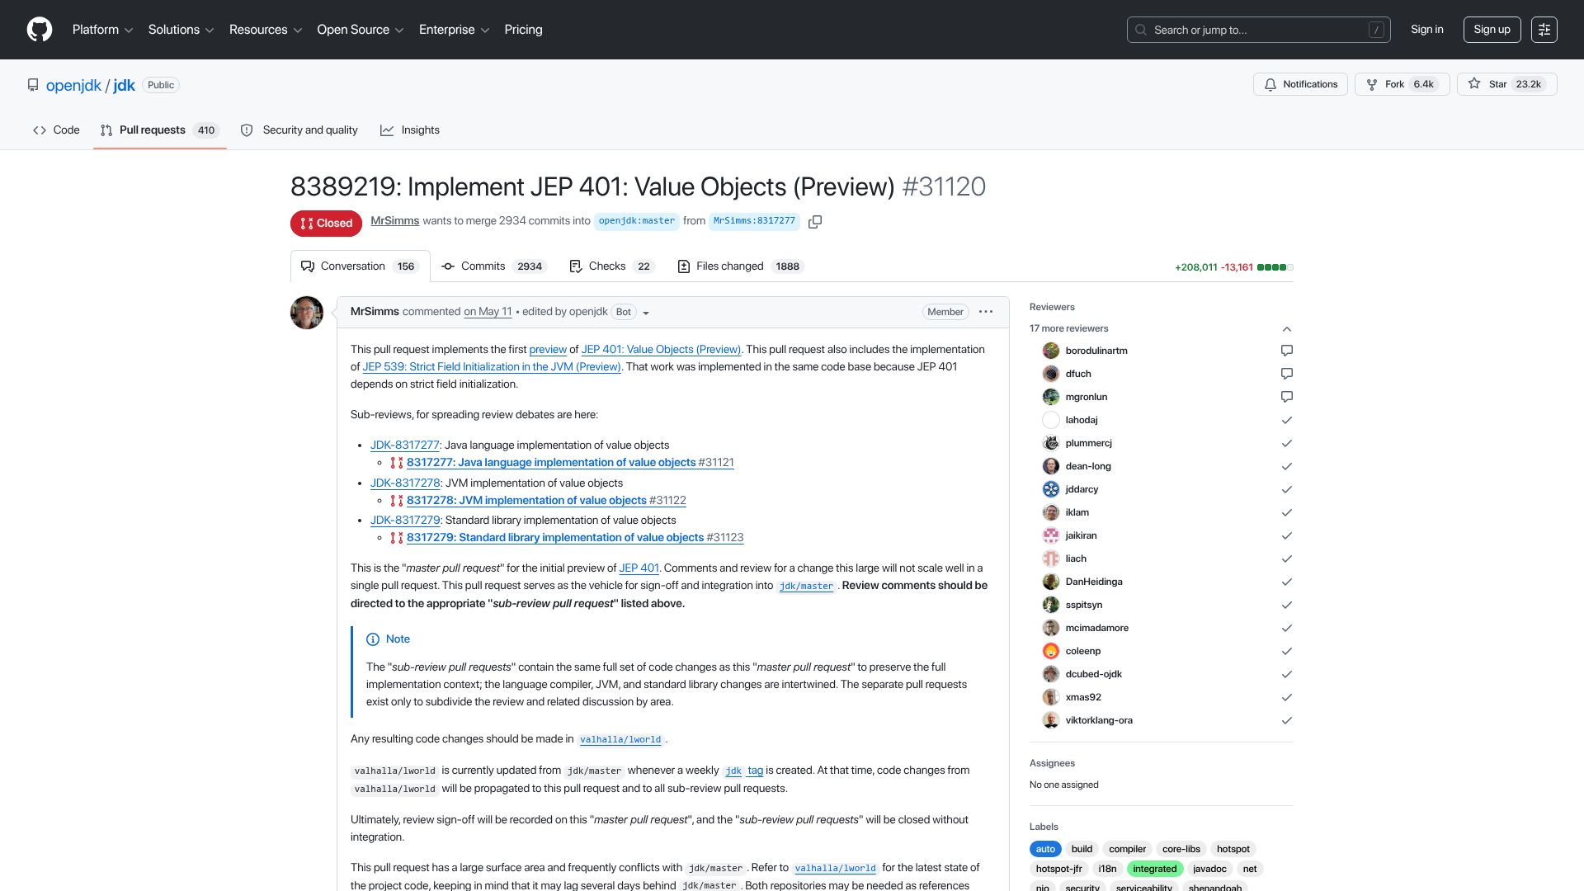The width and height of the screenshot is (1584, 891).
Task: Click lahodaj's approved checkmark icon
Action: (1286, 420)
